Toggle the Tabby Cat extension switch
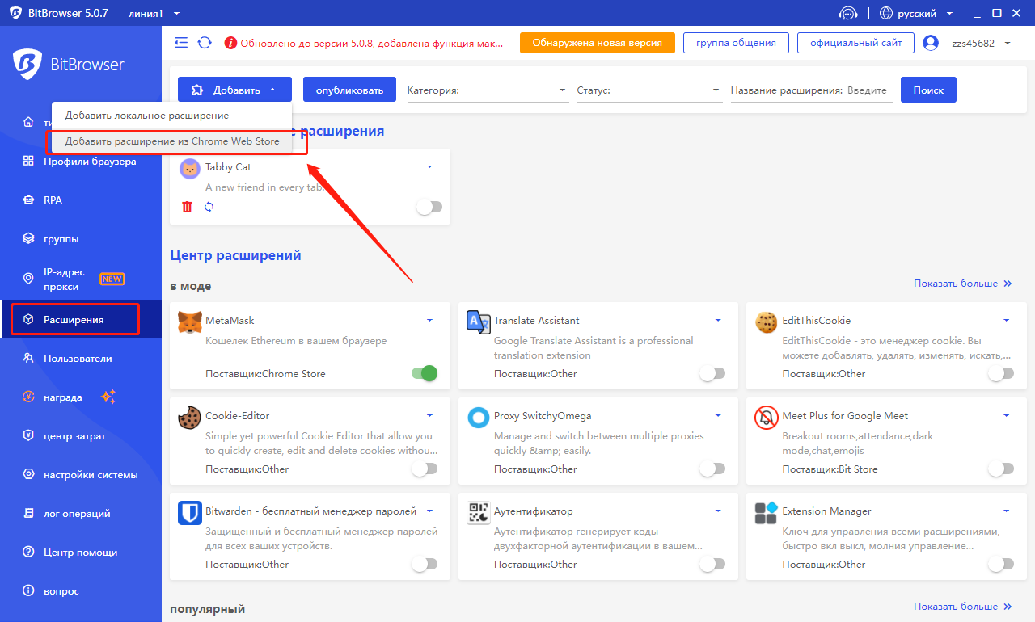 (429, 207)
